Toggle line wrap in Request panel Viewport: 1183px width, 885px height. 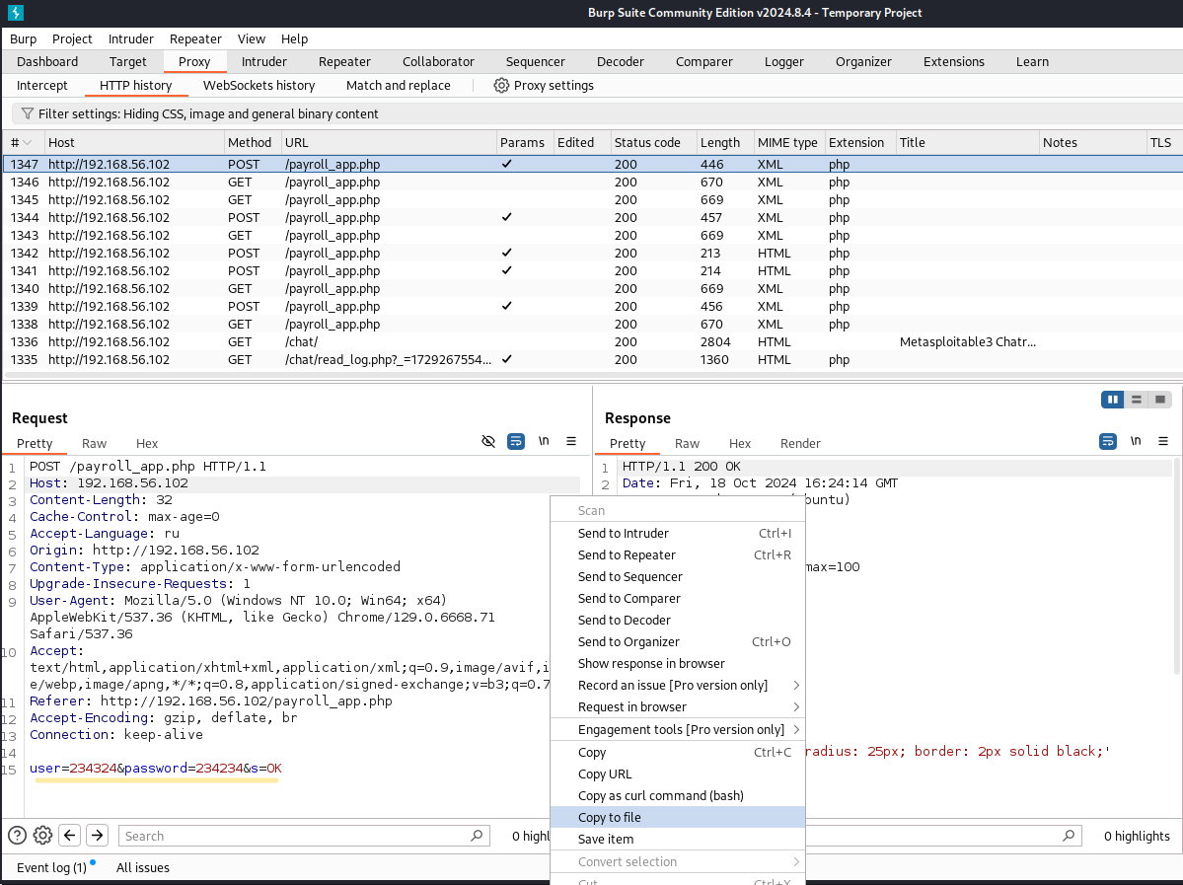pyautogui.click(x=516, y=442)
